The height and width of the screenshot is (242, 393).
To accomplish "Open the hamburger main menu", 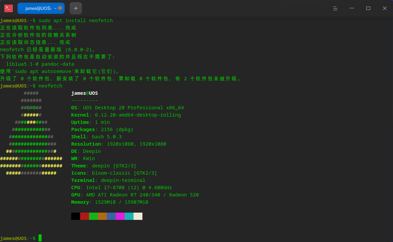I will click(335, 8).
